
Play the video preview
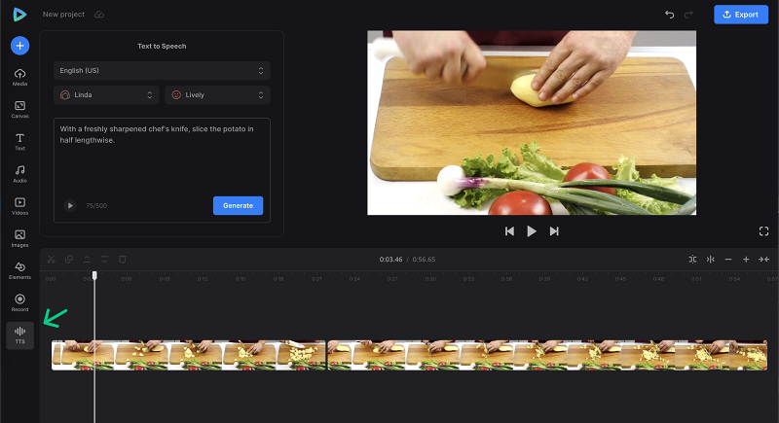tap(532, 231)
